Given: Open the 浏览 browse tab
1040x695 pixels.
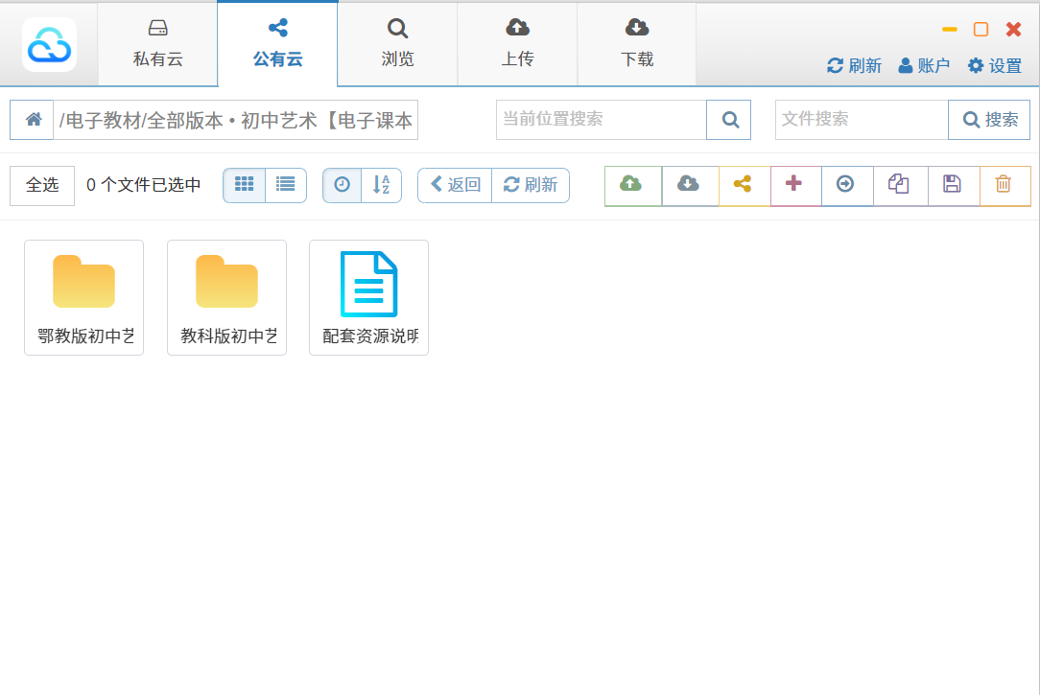Looking at the screenshot, I should pyautogui.click(x=397, y=44).
